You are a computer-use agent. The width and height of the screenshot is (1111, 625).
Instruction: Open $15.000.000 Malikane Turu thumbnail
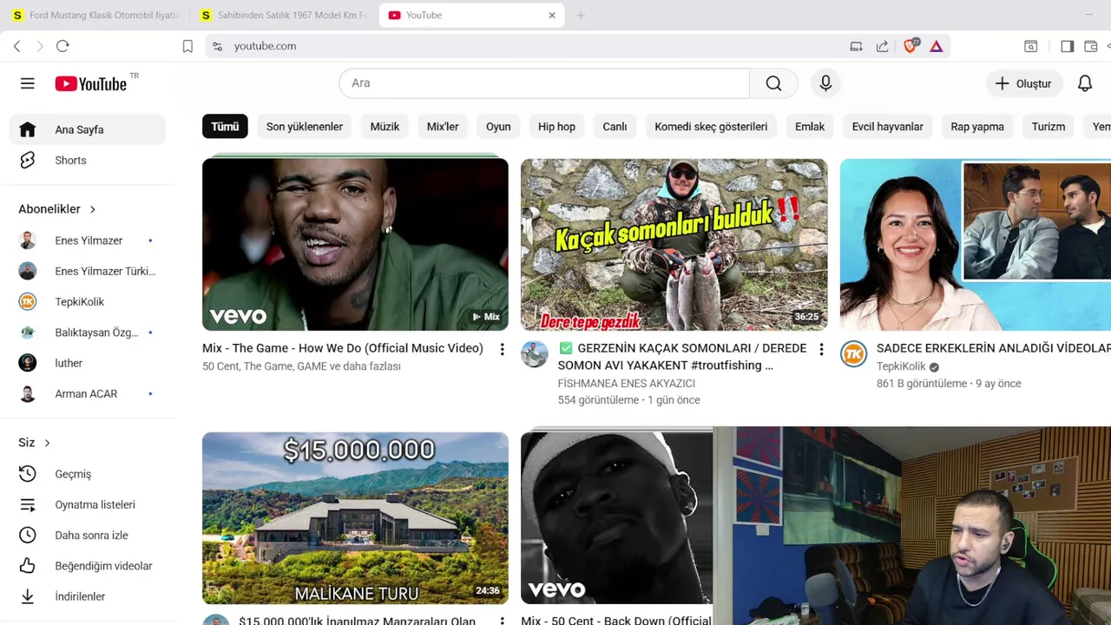click(x=355, y=518)
